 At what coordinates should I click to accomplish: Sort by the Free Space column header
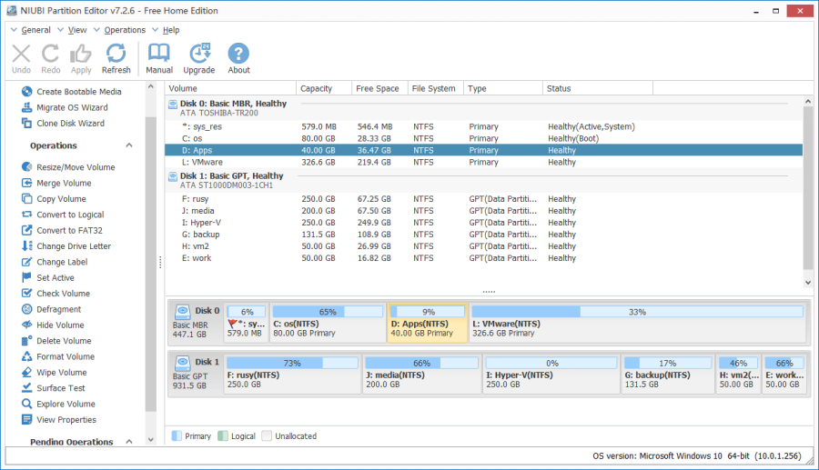tap(379, 89)
